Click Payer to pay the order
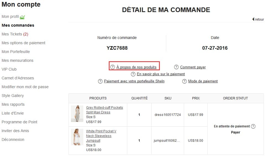Image resolution: width=265 pixels, height=156 pixels. 235,132
